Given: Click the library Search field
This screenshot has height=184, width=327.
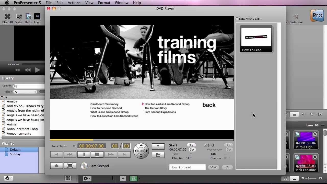Looking at the screenshot, I should (x=29, y=86).
